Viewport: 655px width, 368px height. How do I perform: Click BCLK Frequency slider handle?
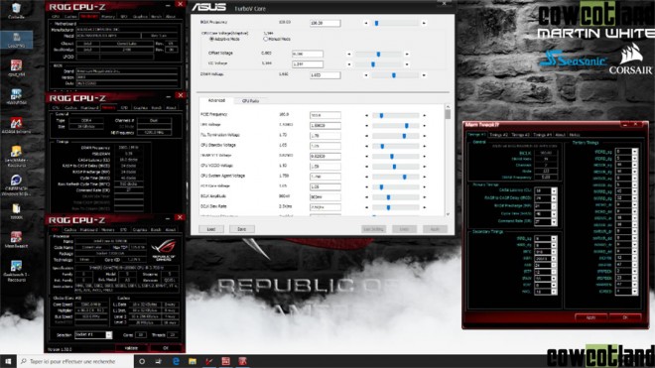point(376,24)
